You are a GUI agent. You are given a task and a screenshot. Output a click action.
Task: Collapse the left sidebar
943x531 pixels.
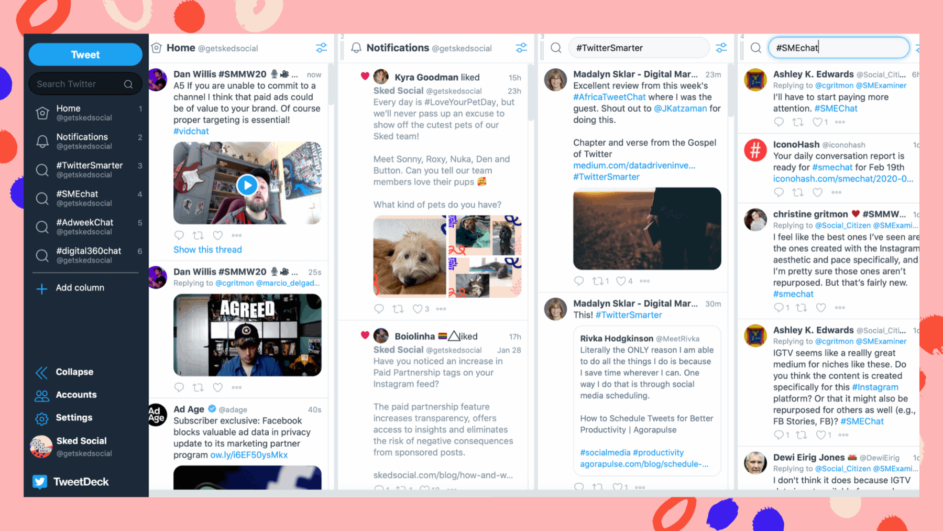point(41,372)
